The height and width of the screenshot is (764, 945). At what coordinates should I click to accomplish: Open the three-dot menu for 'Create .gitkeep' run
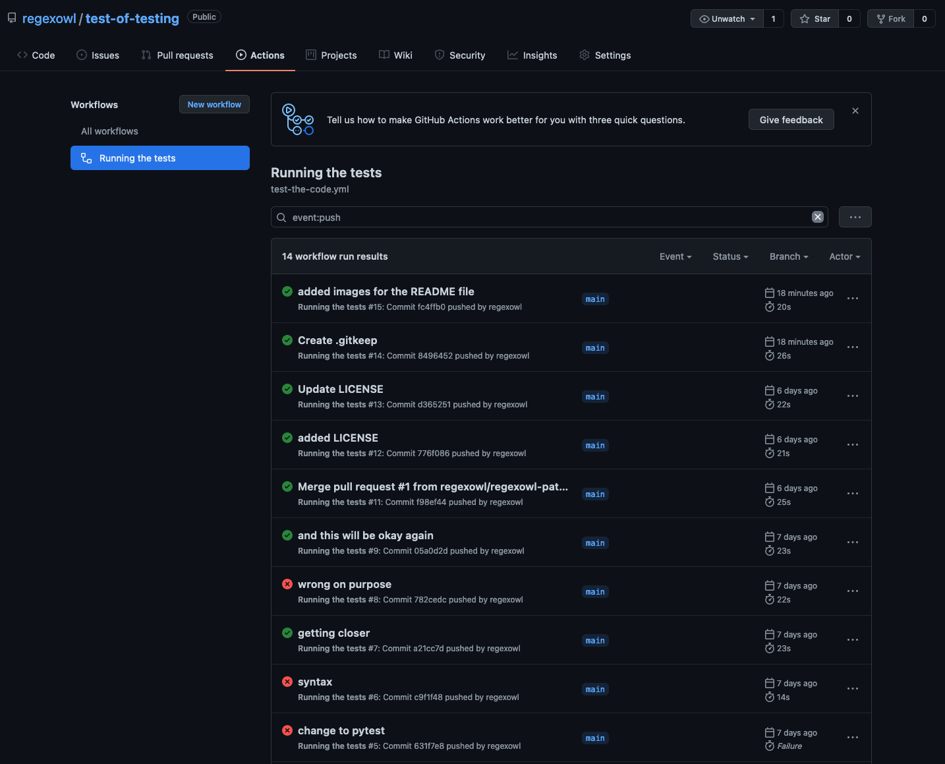(853, 347)
